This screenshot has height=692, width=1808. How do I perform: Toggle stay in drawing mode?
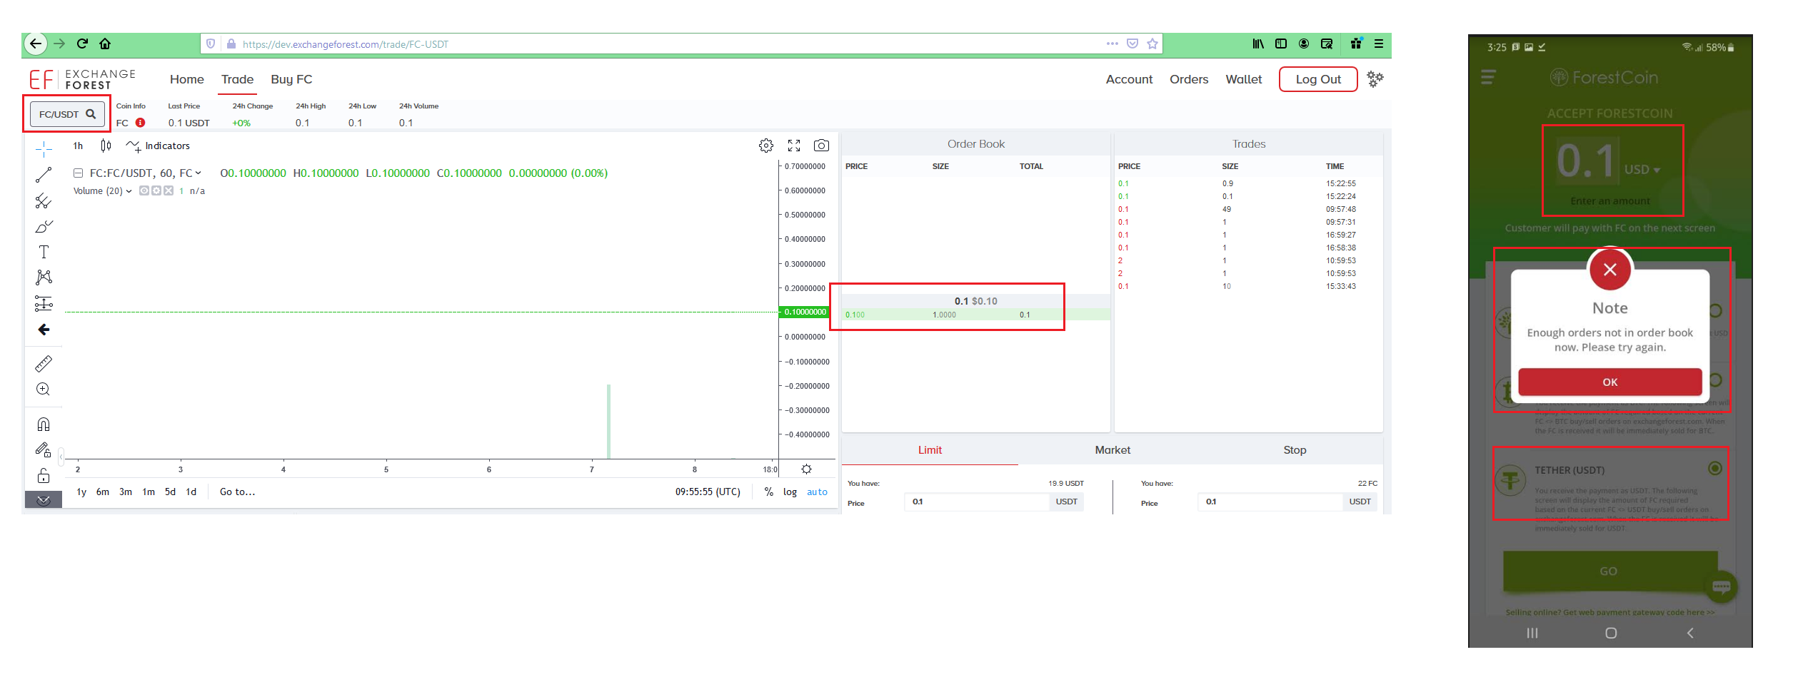tap(44, 449)
